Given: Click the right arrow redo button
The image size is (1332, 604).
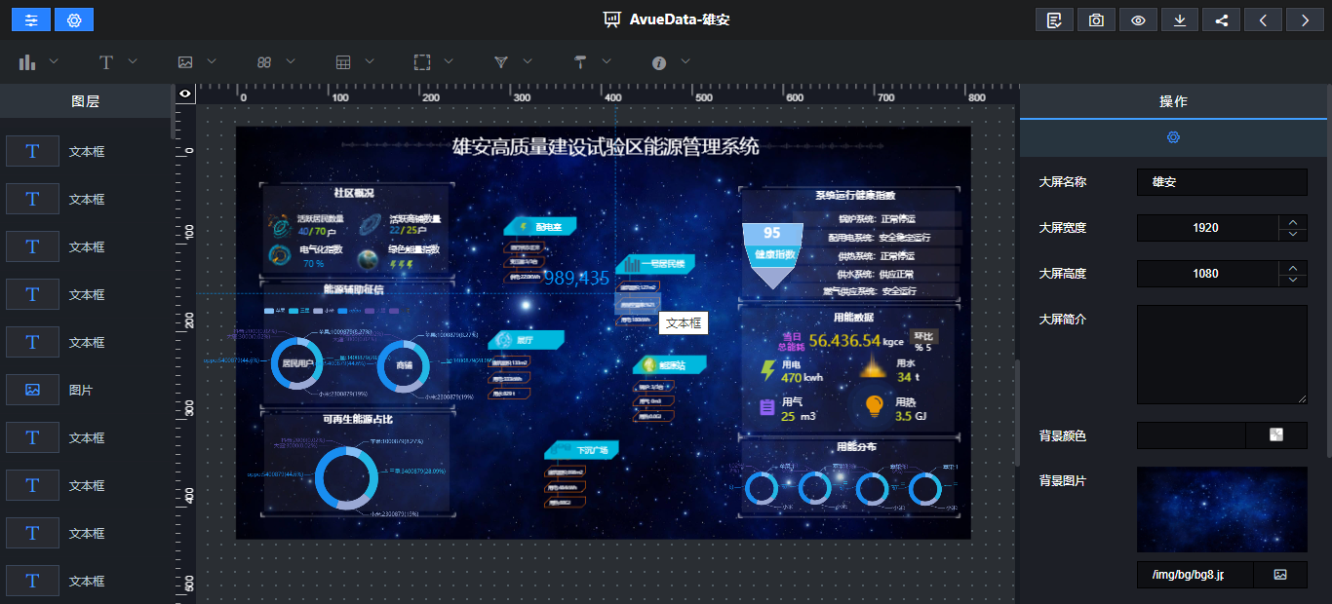Looking at the screenshot, I should click(1306, 19).
